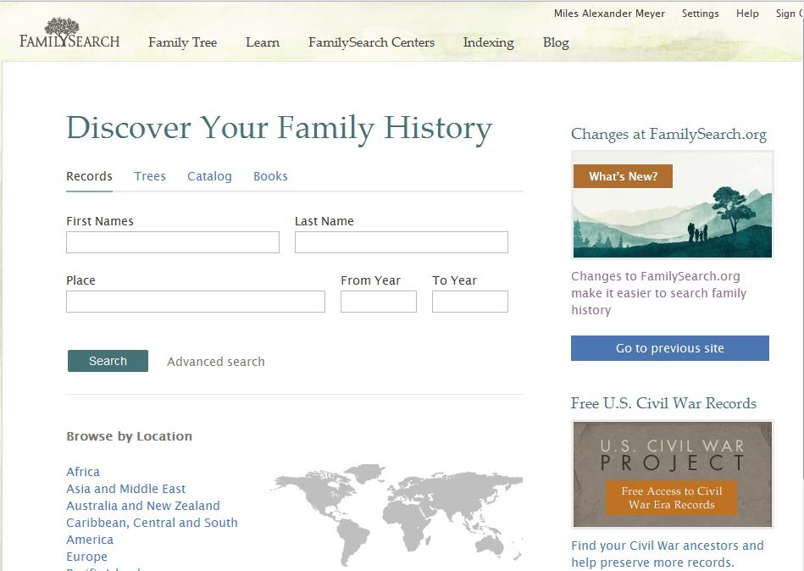This screenshot has width=804, height=571.
Task: Click Go to previous site
Action: pos(669,348)
